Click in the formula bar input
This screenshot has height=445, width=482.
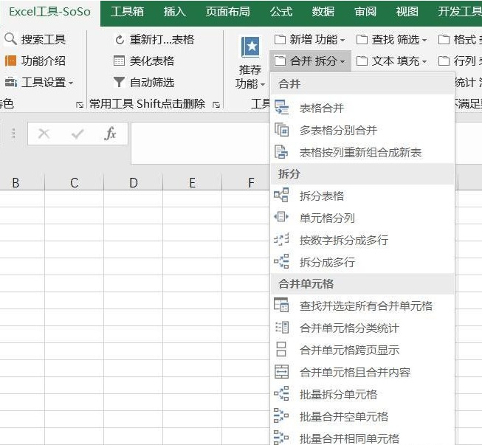[x=201, y=143]
